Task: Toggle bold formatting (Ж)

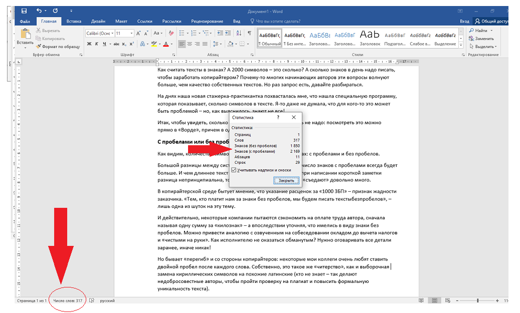Action: click(x=89, y=44)
